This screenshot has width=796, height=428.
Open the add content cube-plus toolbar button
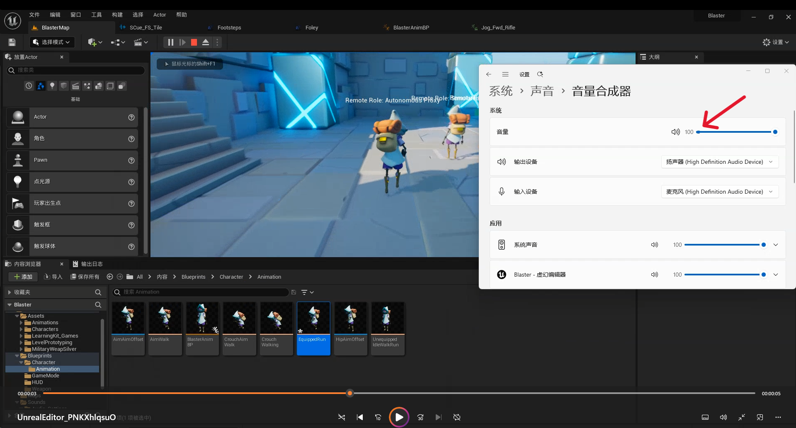(x=95, y=42)
